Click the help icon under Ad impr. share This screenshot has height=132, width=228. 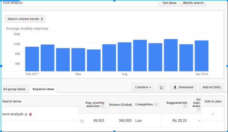click(x=198, y=110)
